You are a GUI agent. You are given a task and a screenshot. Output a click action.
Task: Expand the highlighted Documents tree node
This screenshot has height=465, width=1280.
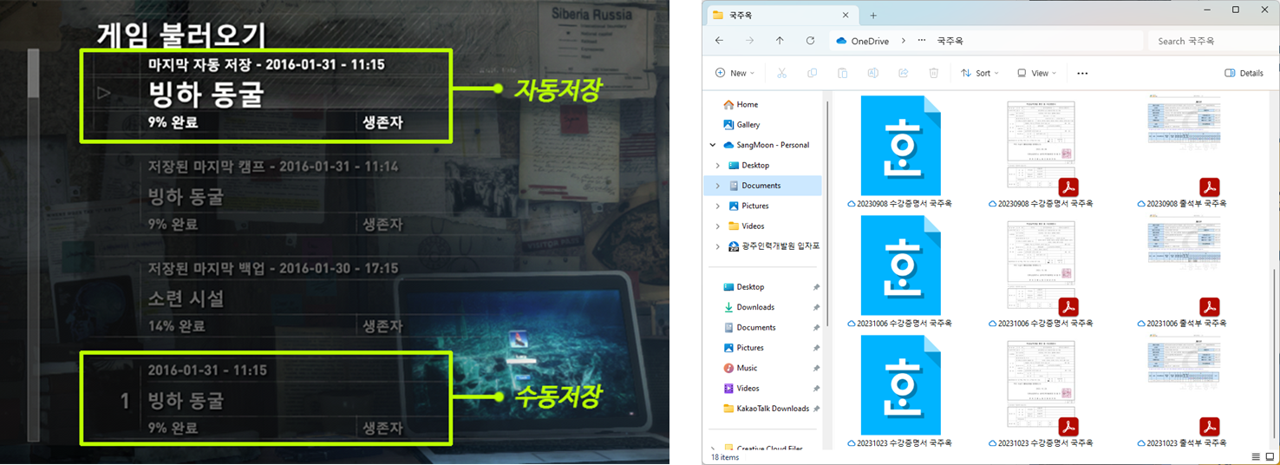click(717, 186)
